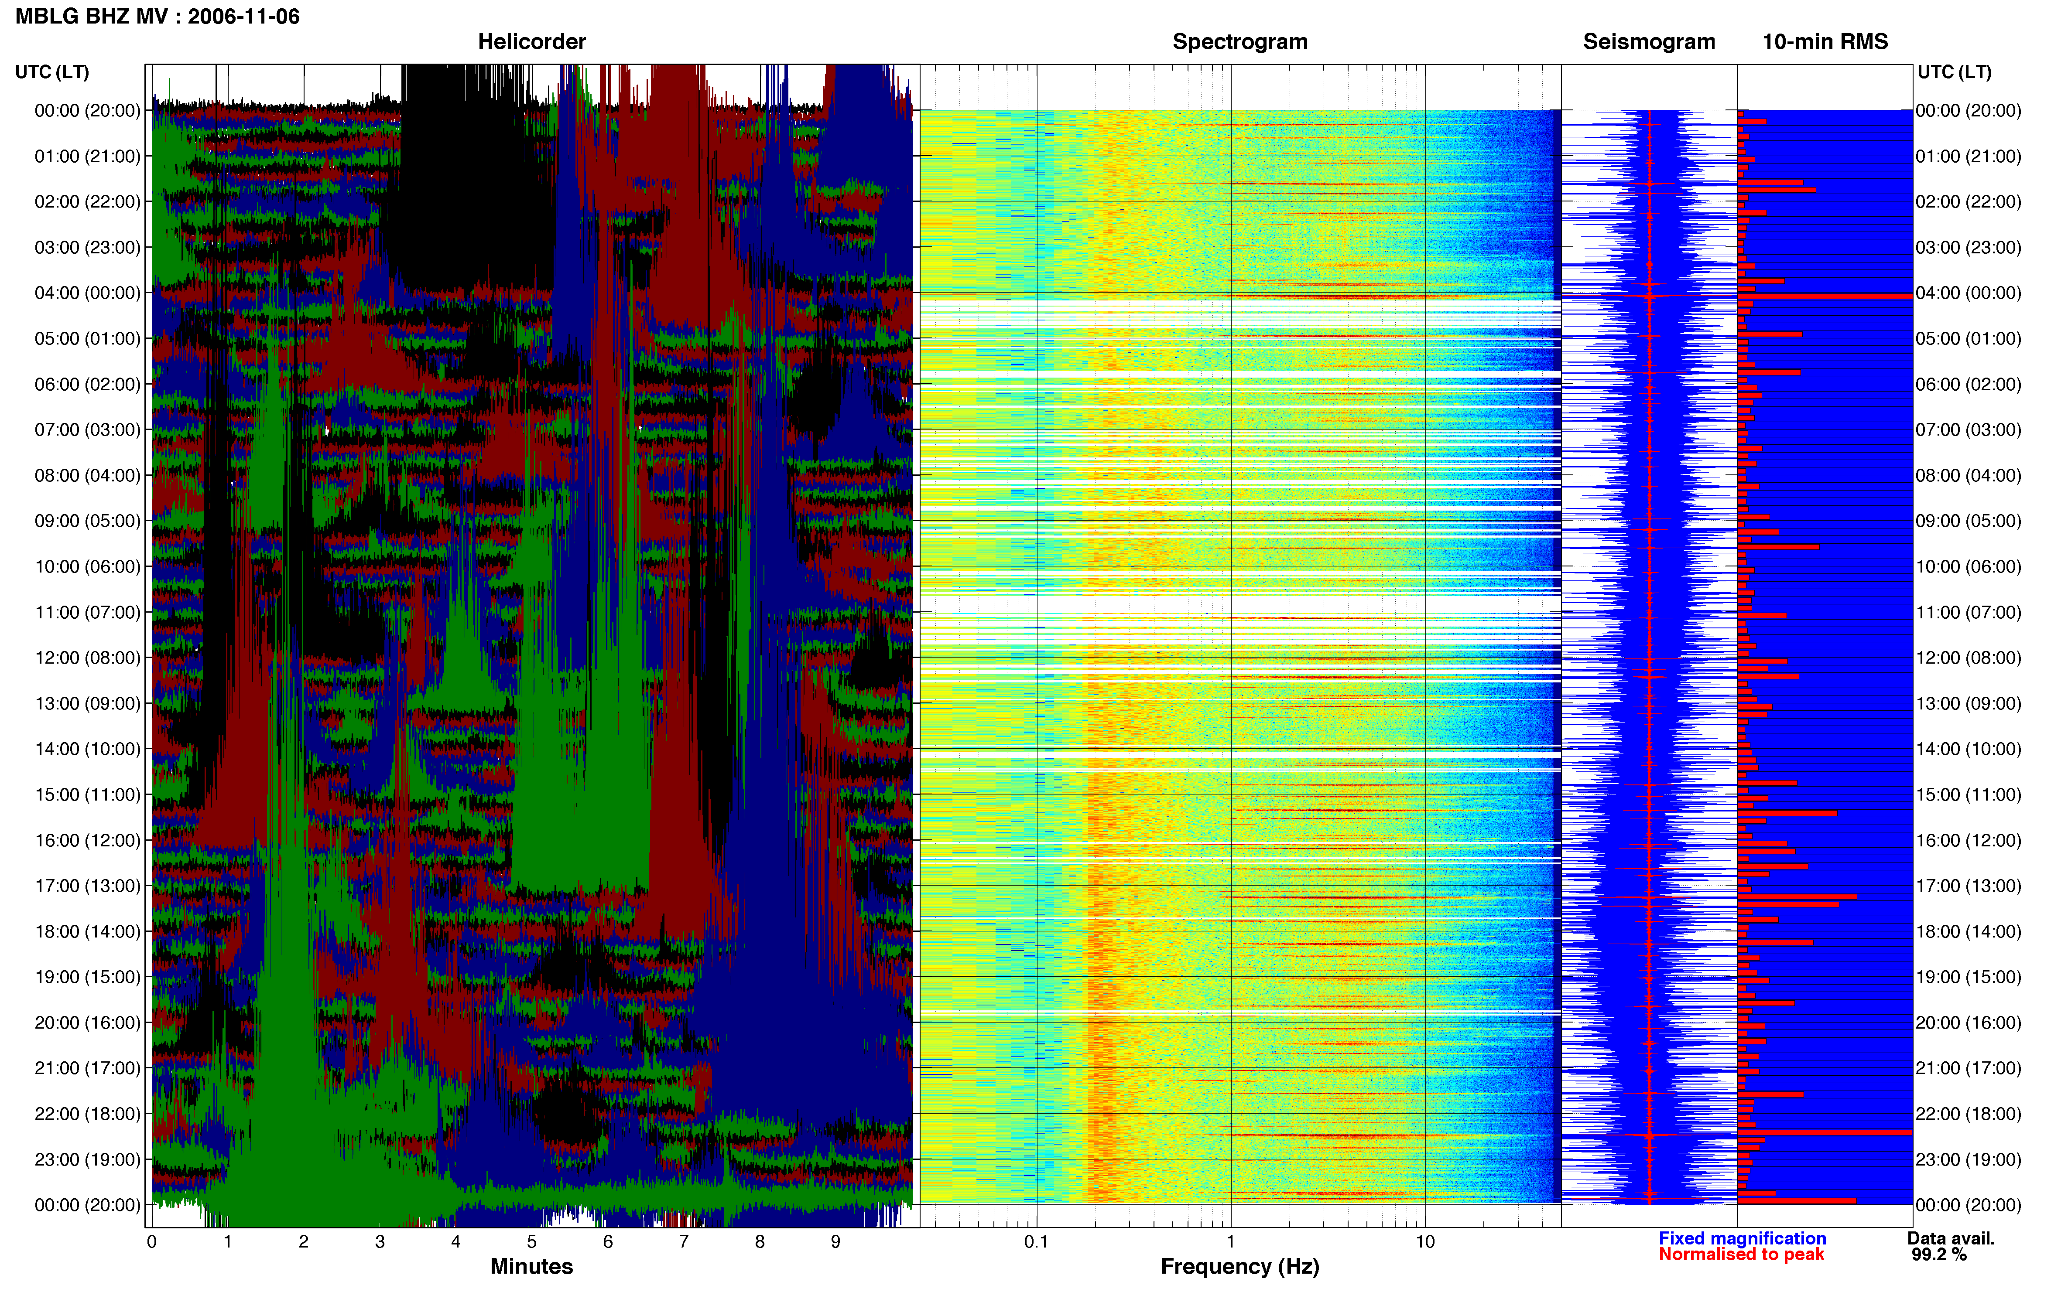The image size is (2068, 1292).
Task: Click minute tick '5' under the Helicorder
Action: [x=532, y=1241]
